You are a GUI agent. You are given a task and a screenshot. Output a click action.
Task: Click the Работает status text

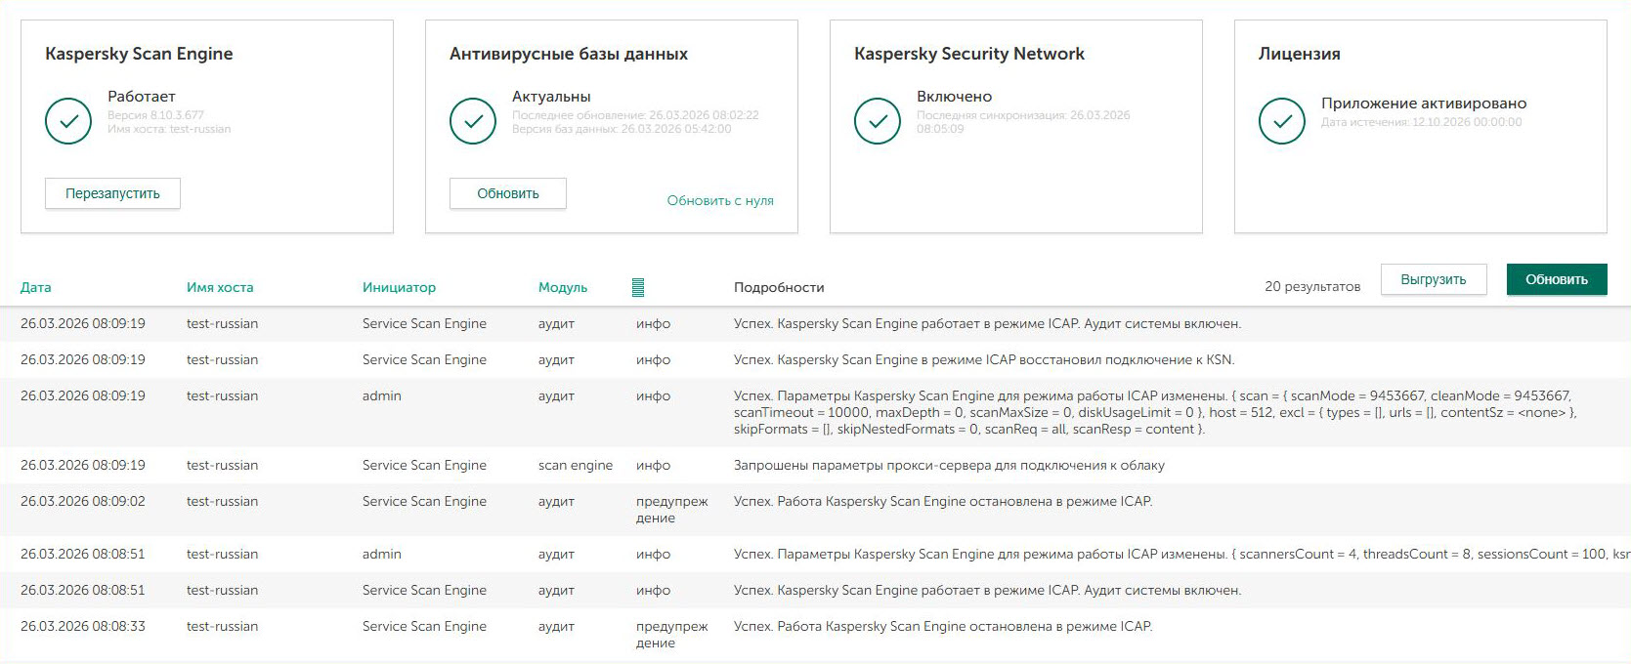pos(142,96)
